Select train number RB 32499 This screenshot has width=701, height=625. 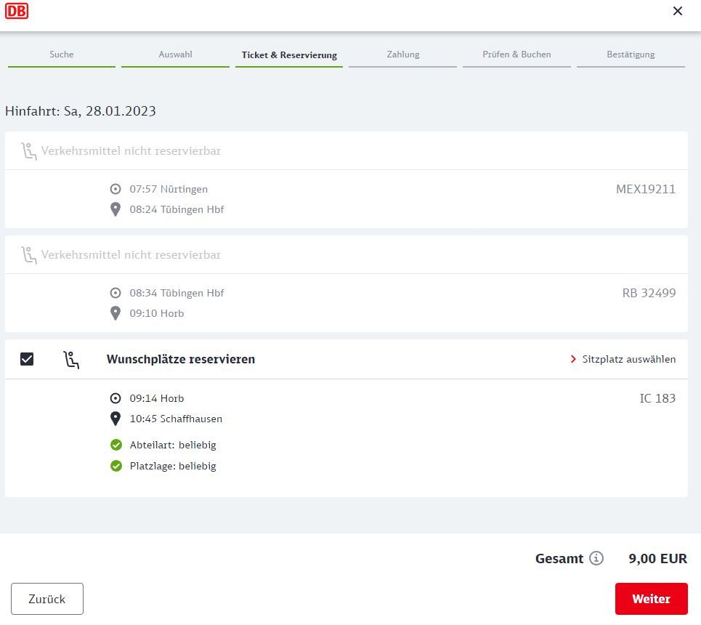tap(649, 293)
